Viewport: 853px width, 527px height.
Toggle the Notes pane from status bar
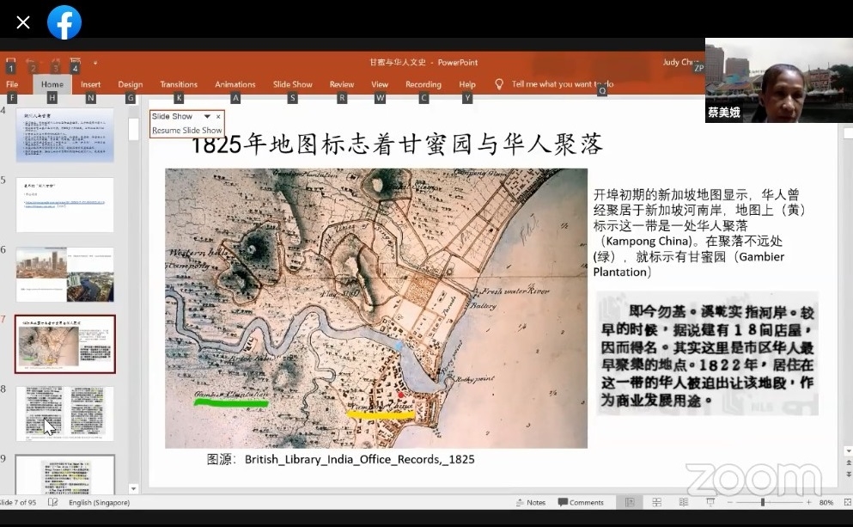[530, 503]
